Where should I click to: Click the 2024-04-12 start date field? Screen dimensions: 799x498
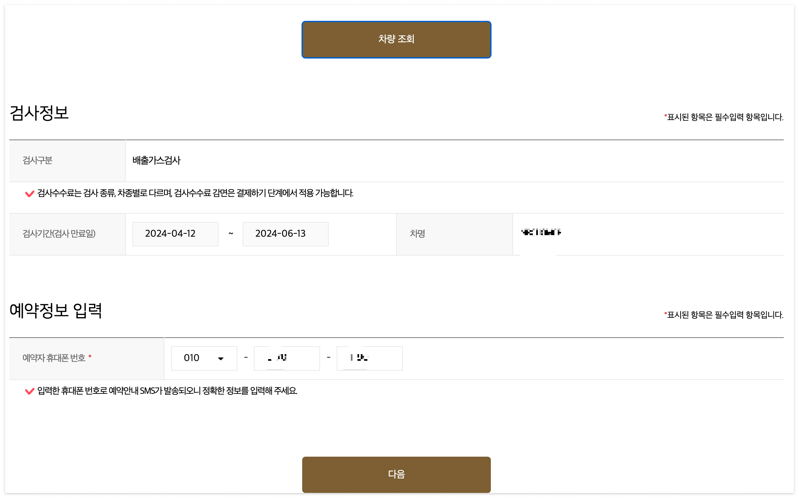point(175,233)
